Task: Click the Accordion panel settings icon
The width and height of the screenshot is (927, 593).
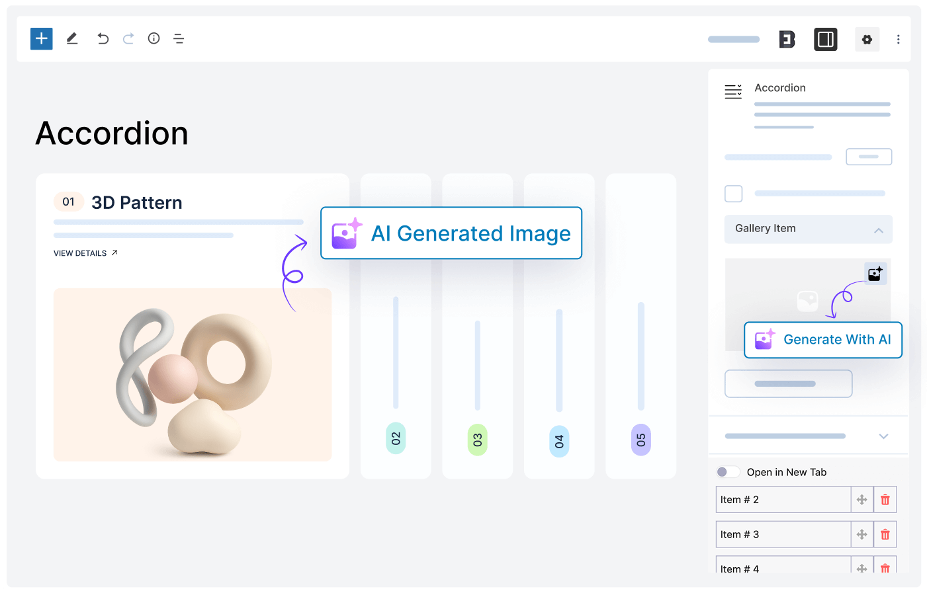Action: [x=733, y=91]
